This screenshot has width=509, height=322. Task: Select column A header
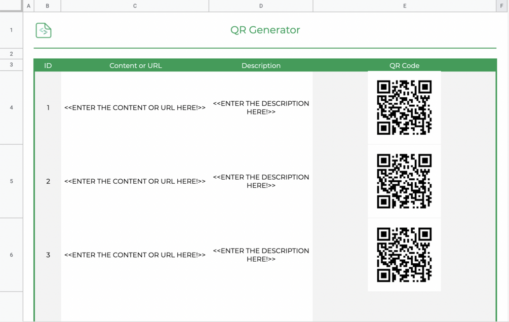click(x=28, y=6)
